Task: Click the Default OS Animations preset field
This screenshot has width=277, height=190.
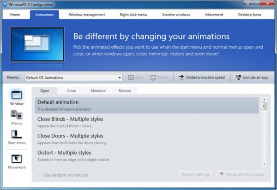Action: [x=73, y=77]
